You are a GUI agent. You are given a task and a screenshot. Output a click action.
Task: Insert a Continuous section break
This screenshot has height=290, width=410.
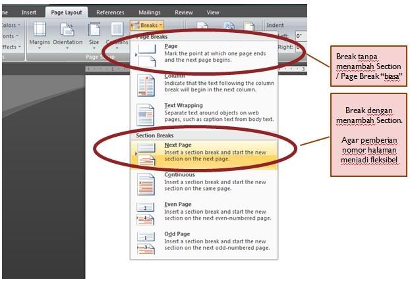pyautogui.click(x=204, y=182)
